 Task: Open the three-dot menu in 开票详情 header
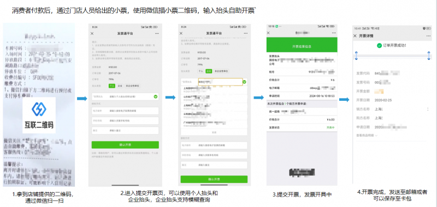(428, 36)
